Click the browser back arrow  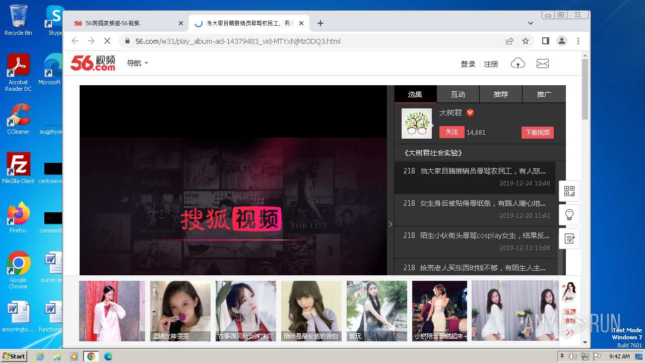pyautogui.click(x=75, y=41)
